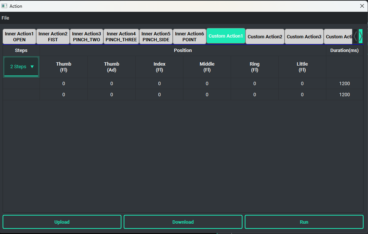368x234 pixels.
Task: Select the Inner Action2 FIST tab
Action: pyautogui.click(x=53, y=36)
